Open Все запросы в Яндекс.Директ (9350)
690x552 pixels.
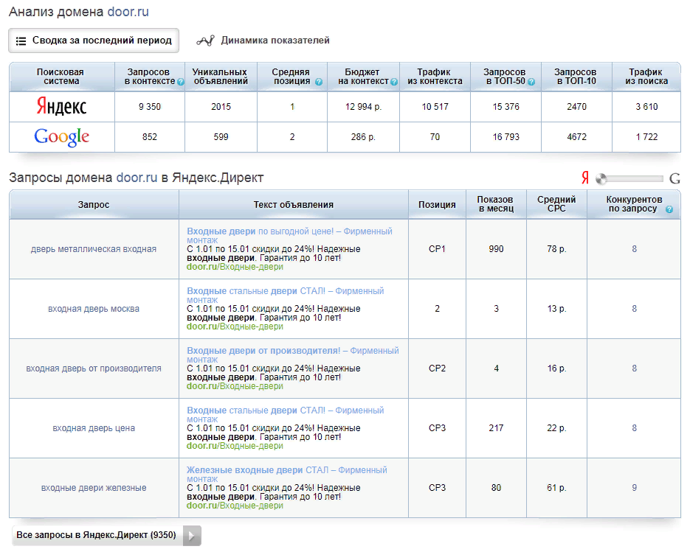click(x=106, y=535)
